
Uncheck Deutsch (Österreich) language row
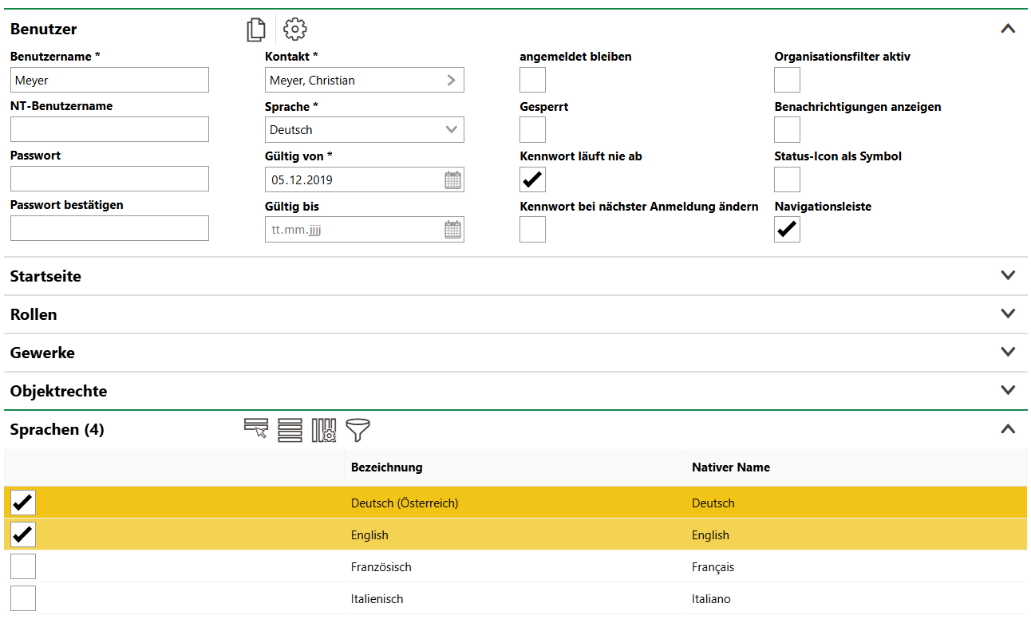tap(23, 503)
